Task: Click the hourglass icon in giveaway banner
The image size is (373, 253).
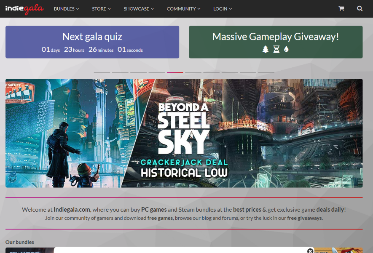Action: click(x=276, y=49)
